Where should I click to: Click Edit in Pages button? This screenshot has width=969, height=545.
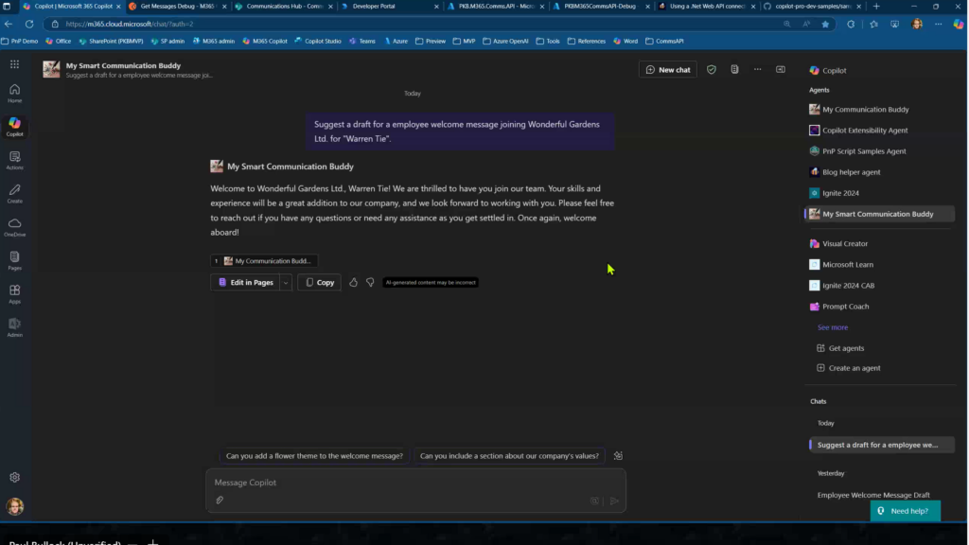(245, 282)
